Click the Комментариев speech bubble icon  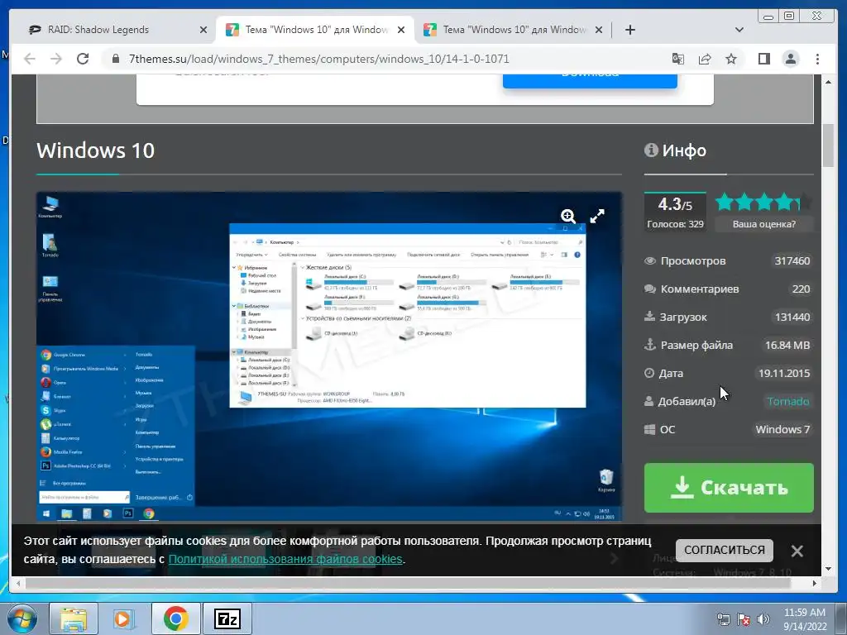tap(650, 289)
